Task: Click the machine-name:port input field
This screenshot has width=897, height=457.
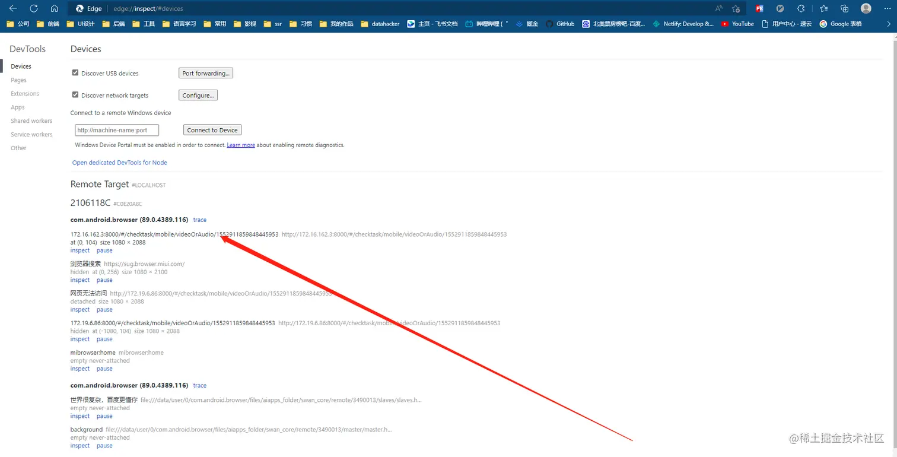Action: tap(117, 130)
